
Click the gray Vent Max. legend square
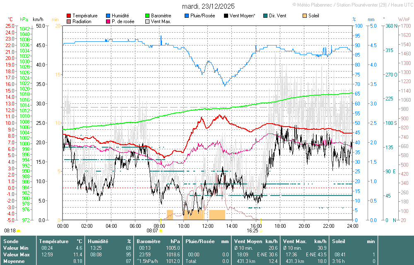147,21
